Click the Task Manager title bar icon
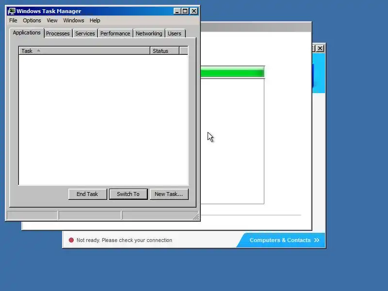388x291 pixels. click(x=11, y=11)
